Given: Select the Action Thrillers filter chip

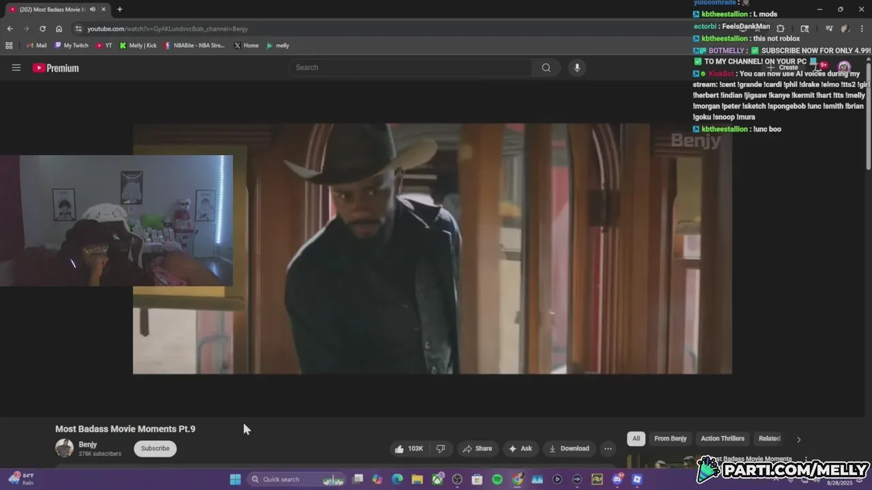Looking at the screenshot, I should click(723, 438).
